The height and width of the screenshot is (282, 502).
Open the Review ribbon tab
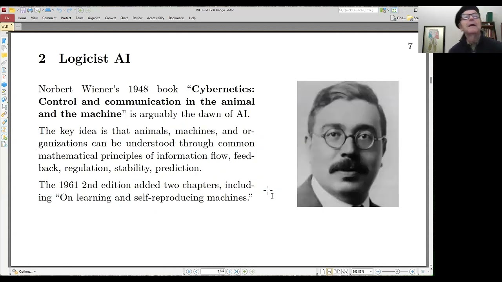point(138,18)
